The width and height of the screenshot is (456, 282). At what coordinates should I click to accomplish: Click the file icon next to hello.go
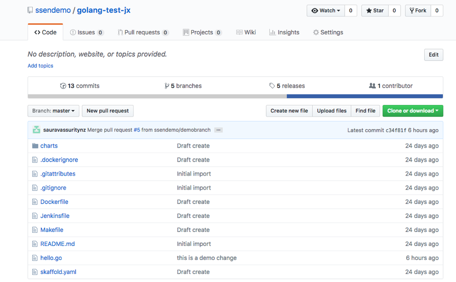click(x=35, y=258)
